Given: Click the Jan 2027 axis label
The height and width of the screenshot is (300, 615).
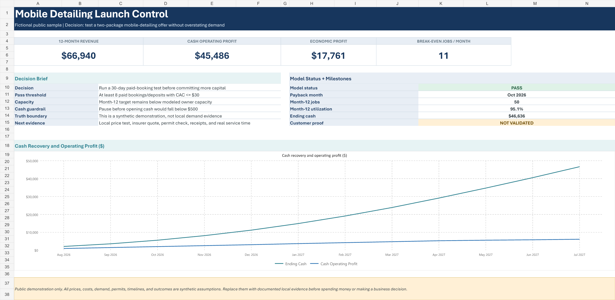Looking at the screenshot, I should [x=298, y=255].
